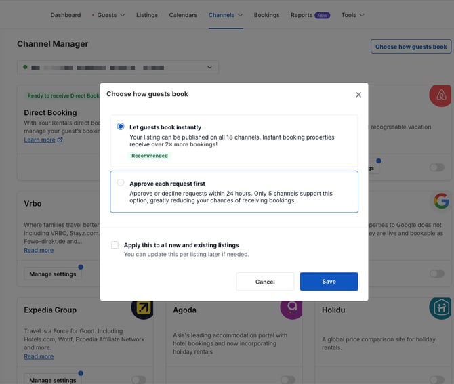Click the Channel Manager heading

pyautogui.click(x=53, y=44)
